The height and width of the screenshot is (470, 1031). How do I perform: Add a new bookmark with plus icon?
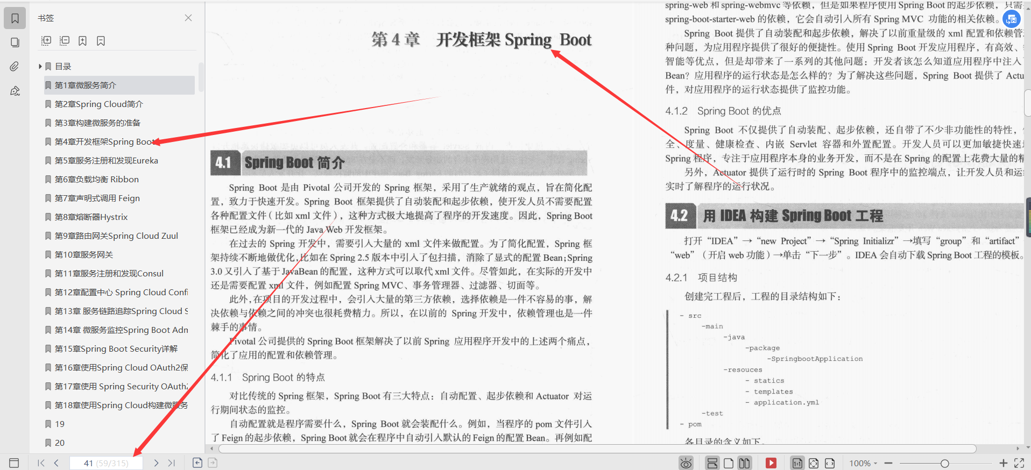[x=82, y=41]
